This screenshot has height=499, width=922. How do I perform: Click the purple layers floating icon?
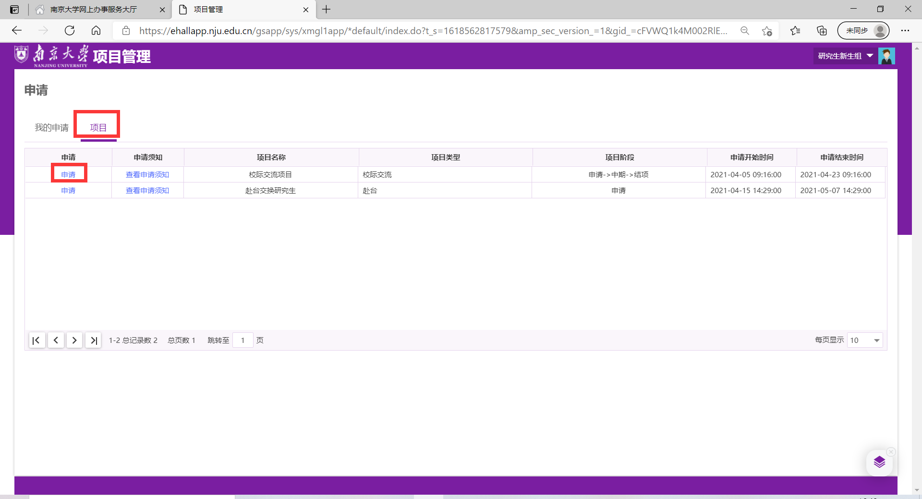pyautogui.click(x=879, y=462)
